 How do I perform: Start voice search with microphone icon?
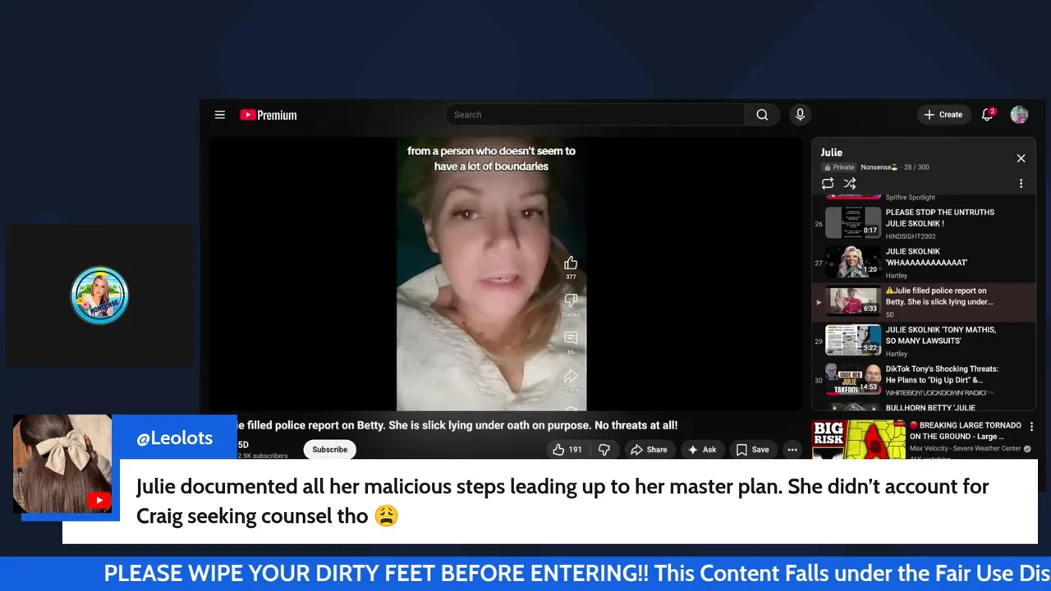[800, 115]
